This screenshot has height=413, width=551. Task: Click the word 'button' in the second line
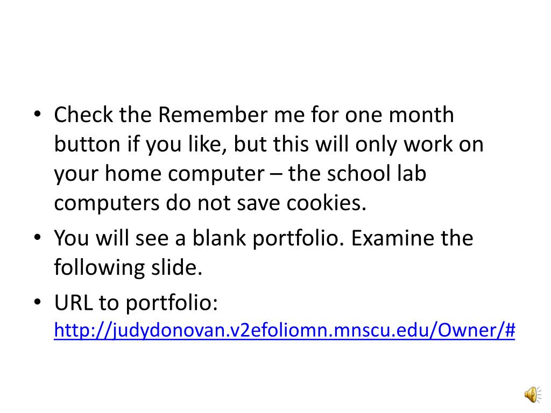(x=87, y=144)
